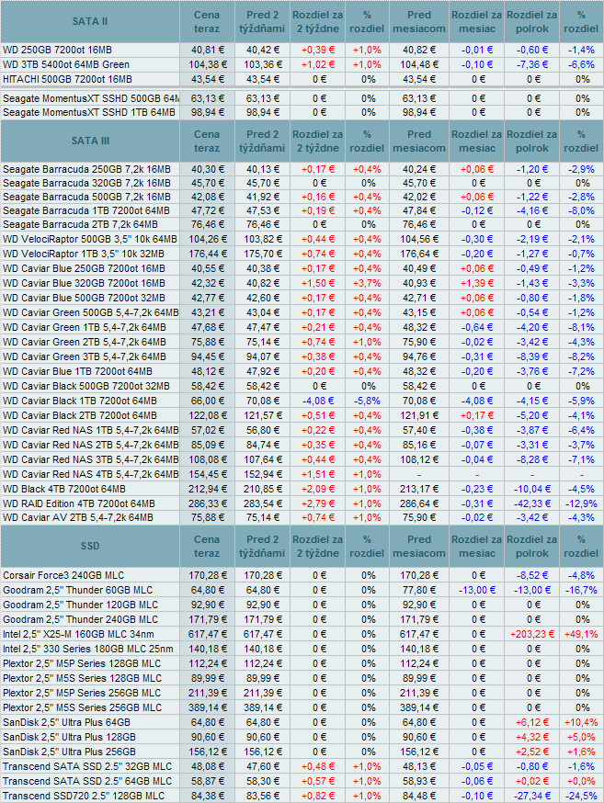Click WD Caviar Blue 320GB 7200ot 16MB
This screenshot has height=803, width=604.
pyautogui.click(x=84, y=283)
